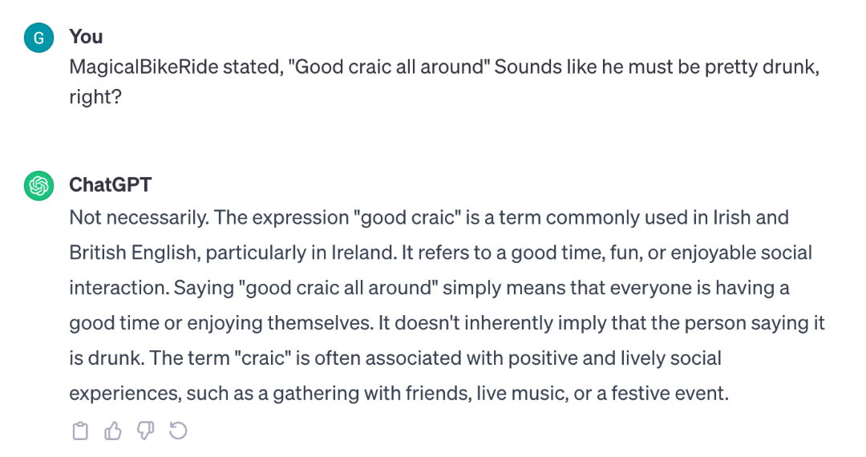Click the teal user avatar with G
Viewport: 866px width, 457px height.
(x=38, y=38)
